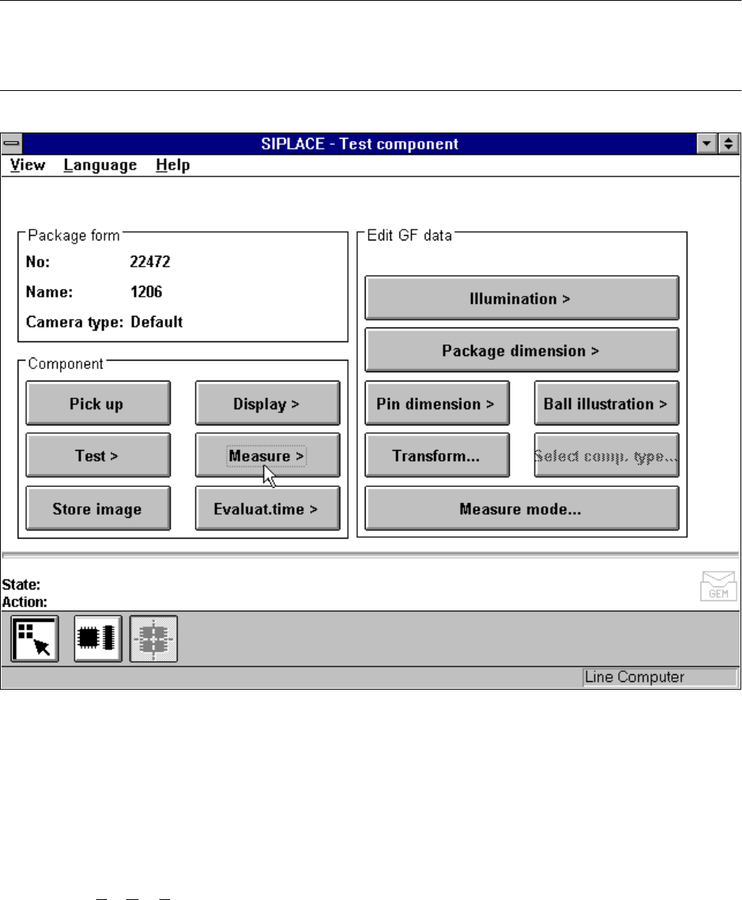Click the Store image button
Viewport: 742px width, 900px height.
coord(98,508)
